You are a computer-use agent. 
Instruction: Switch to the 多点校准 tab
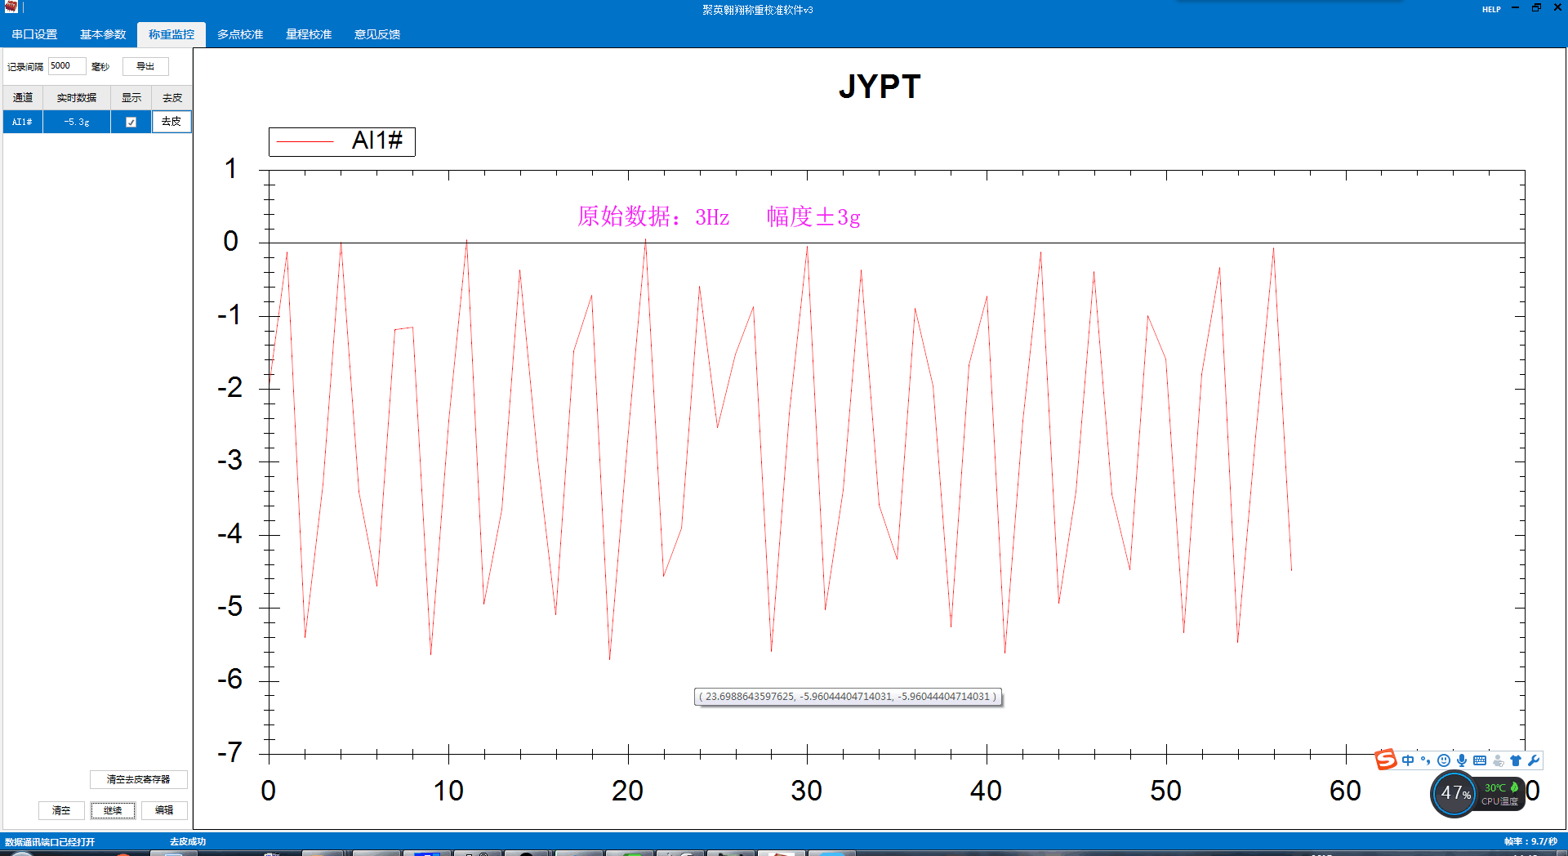[239, 34]
